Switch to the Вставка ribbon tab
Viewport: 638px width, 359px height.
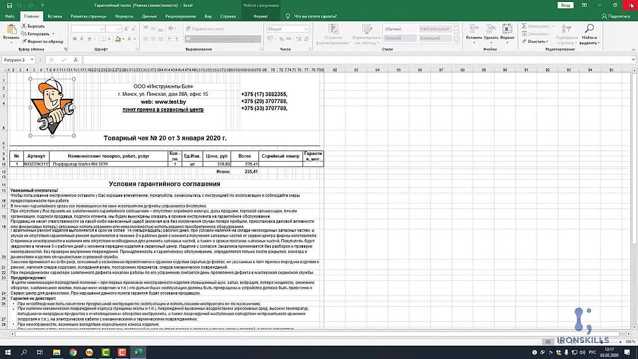tap(55, 16)
